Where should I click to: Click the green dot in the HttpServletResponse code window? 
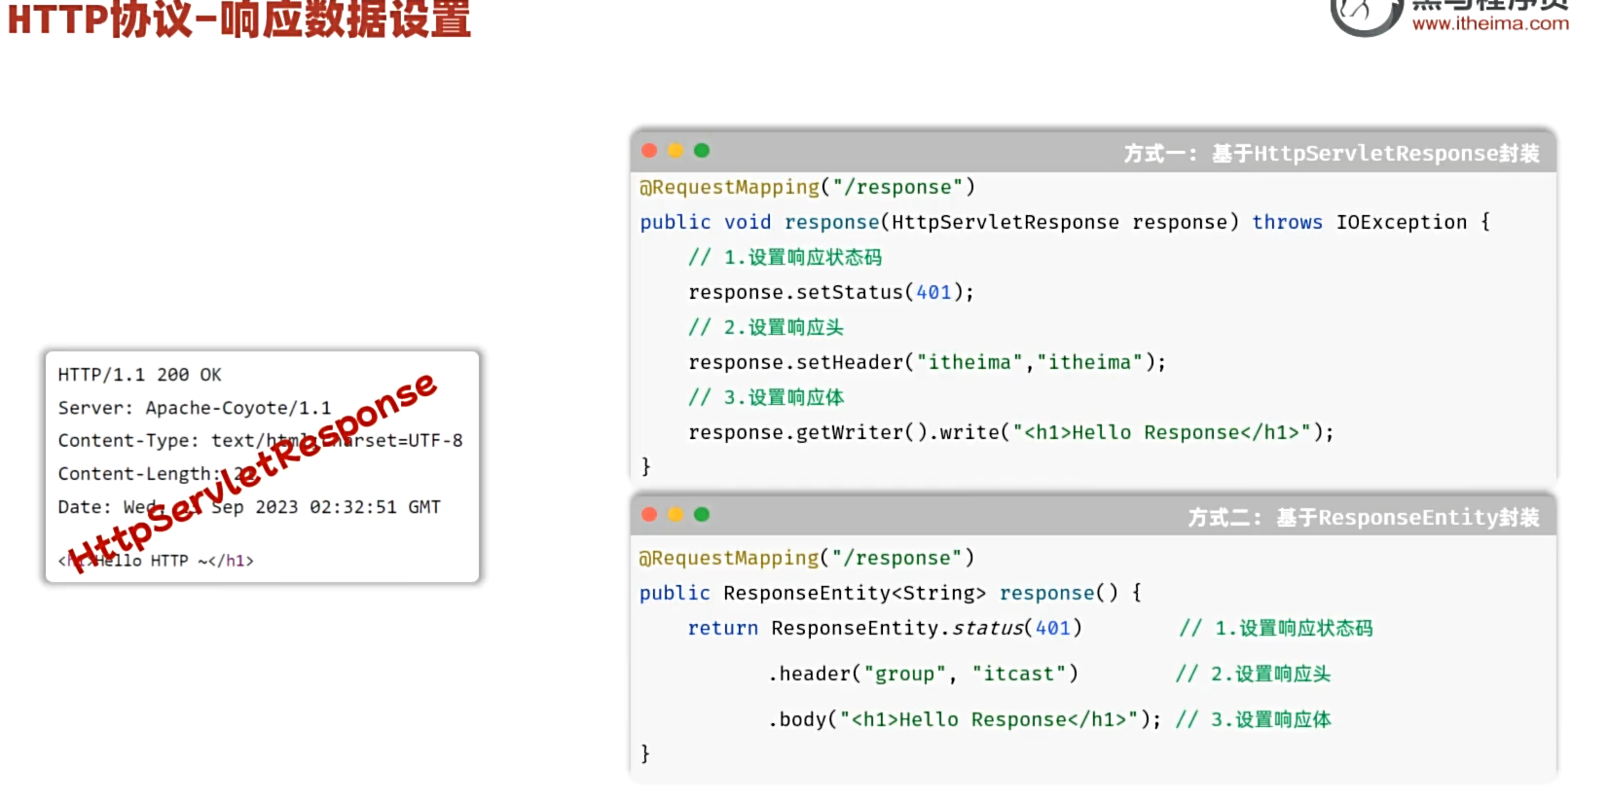point(702,151)
